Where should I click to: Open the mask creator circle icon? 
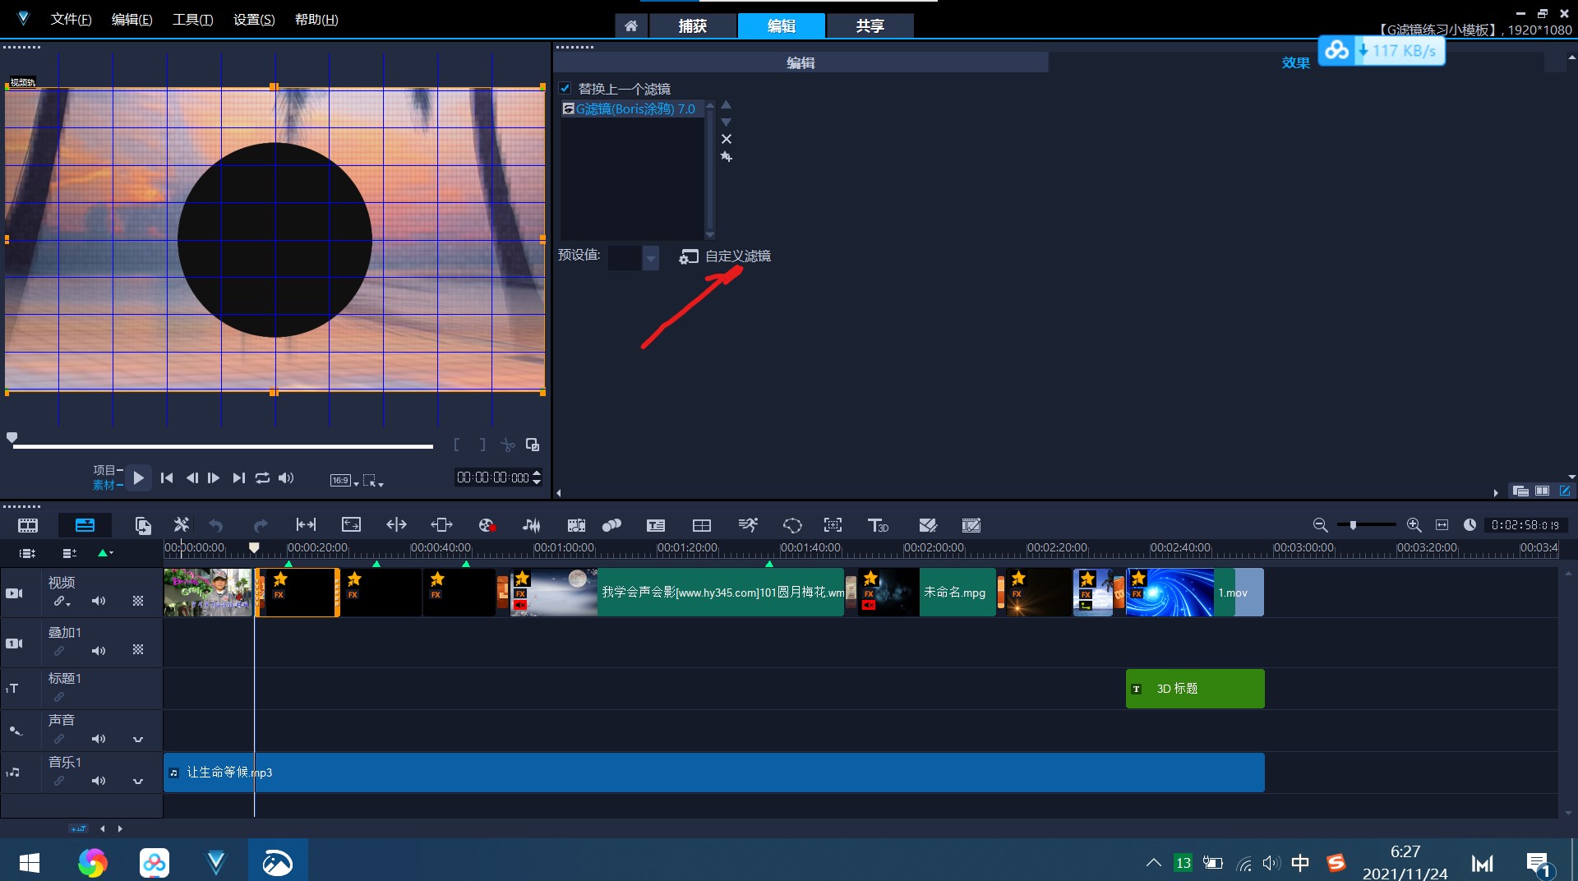792,525
